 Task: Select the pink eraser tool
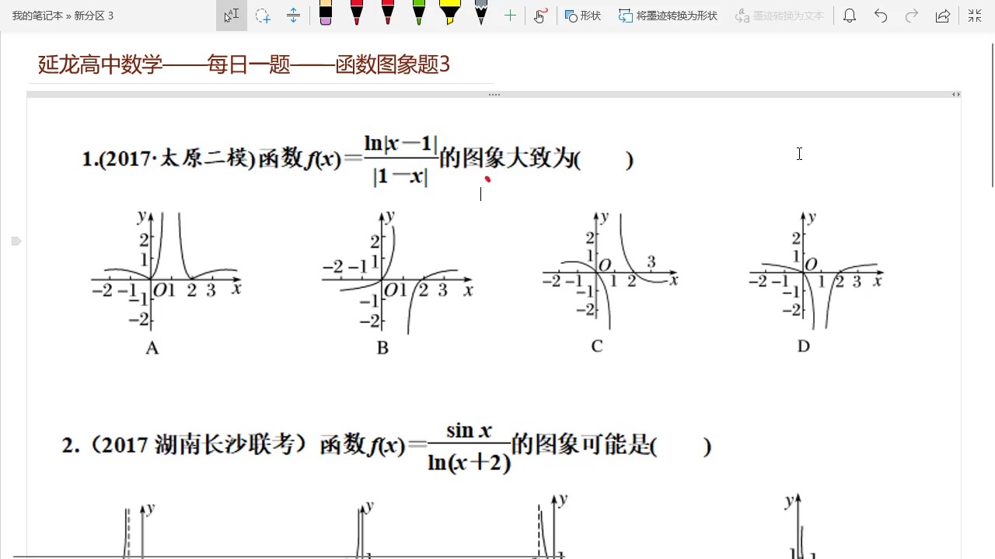pyautogui.click(x=326, y=13)
